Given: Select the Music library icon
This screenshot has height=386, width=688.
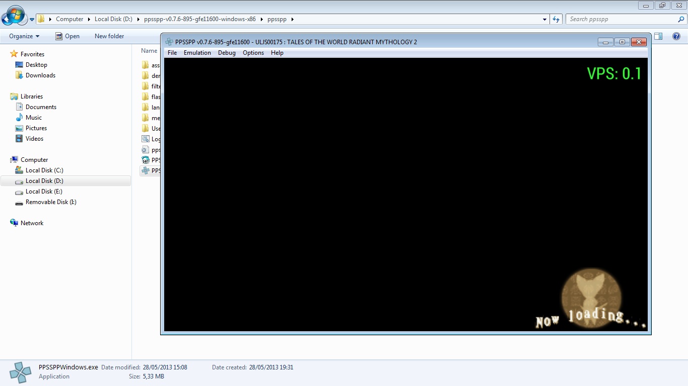Looking at the screenshot, I should coord(19,118).
